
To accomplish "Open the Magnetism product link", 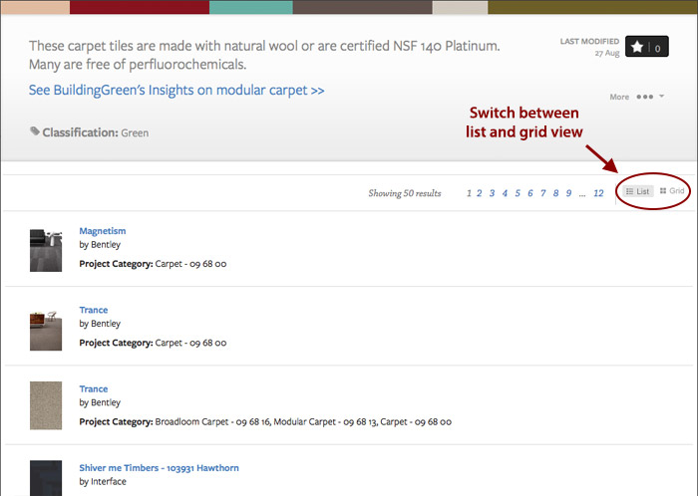I will click(x=103, y=231).
